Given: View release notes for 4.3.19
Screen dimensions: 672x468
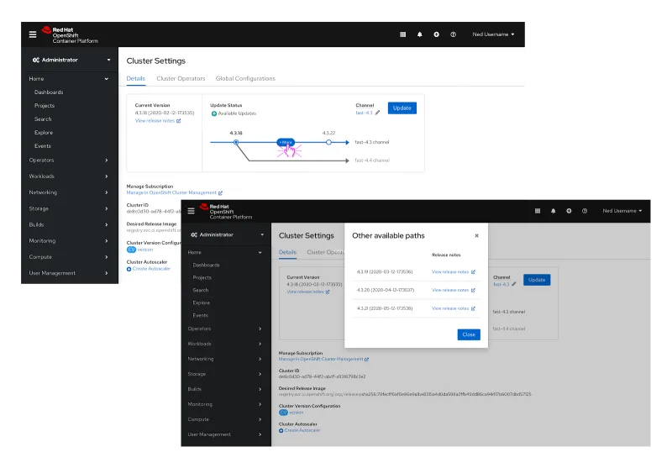Looking at the screenshot, I should point(454,271).
